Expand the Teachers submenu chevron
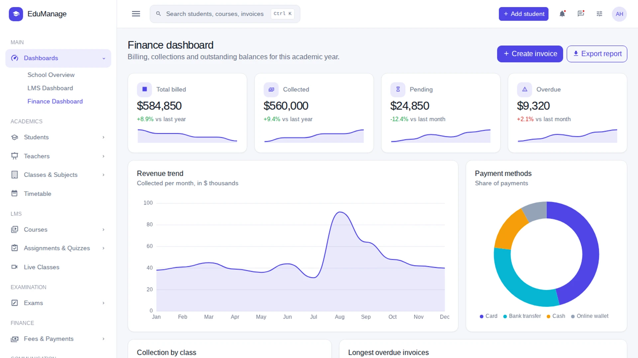Viewport: 638px width, 358px height. pyautogui.click(x=103, y=156)
